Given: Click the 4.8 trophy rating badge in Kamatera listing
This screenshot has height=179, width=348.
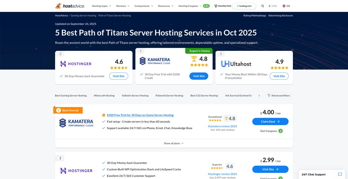Looking at the screenshot, I should (x=230, y=118).
